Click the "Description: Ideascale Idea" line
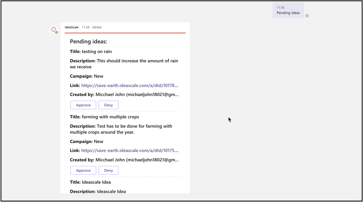This screenshot has height=202, width=363. (98, 192)
